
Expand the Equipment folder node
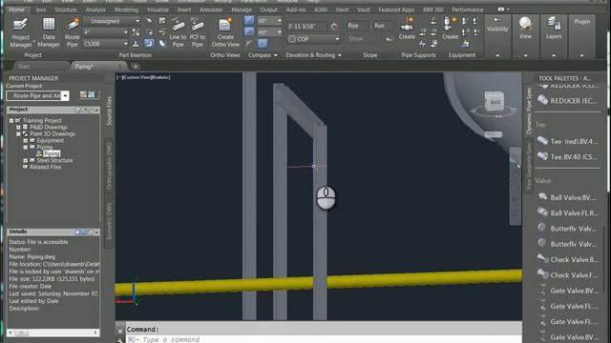click(x=26, y=140)
